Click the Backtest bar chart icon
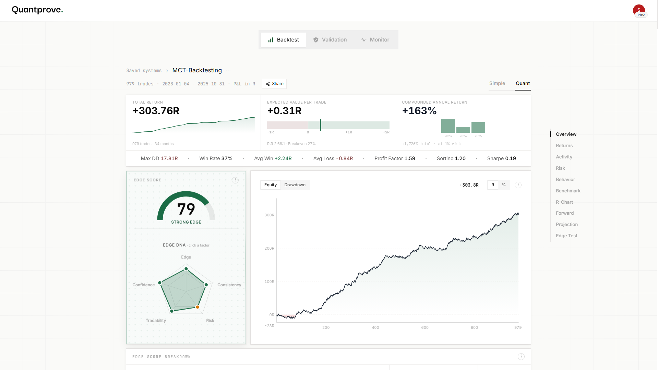 271,40
